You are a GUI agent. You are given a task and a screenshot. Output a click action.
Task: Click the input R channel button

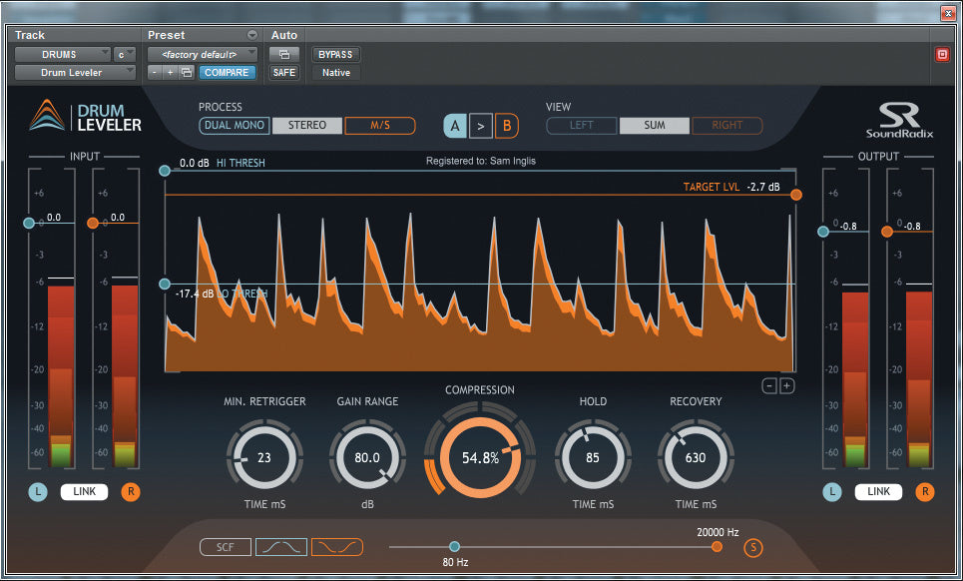(130, 492)
